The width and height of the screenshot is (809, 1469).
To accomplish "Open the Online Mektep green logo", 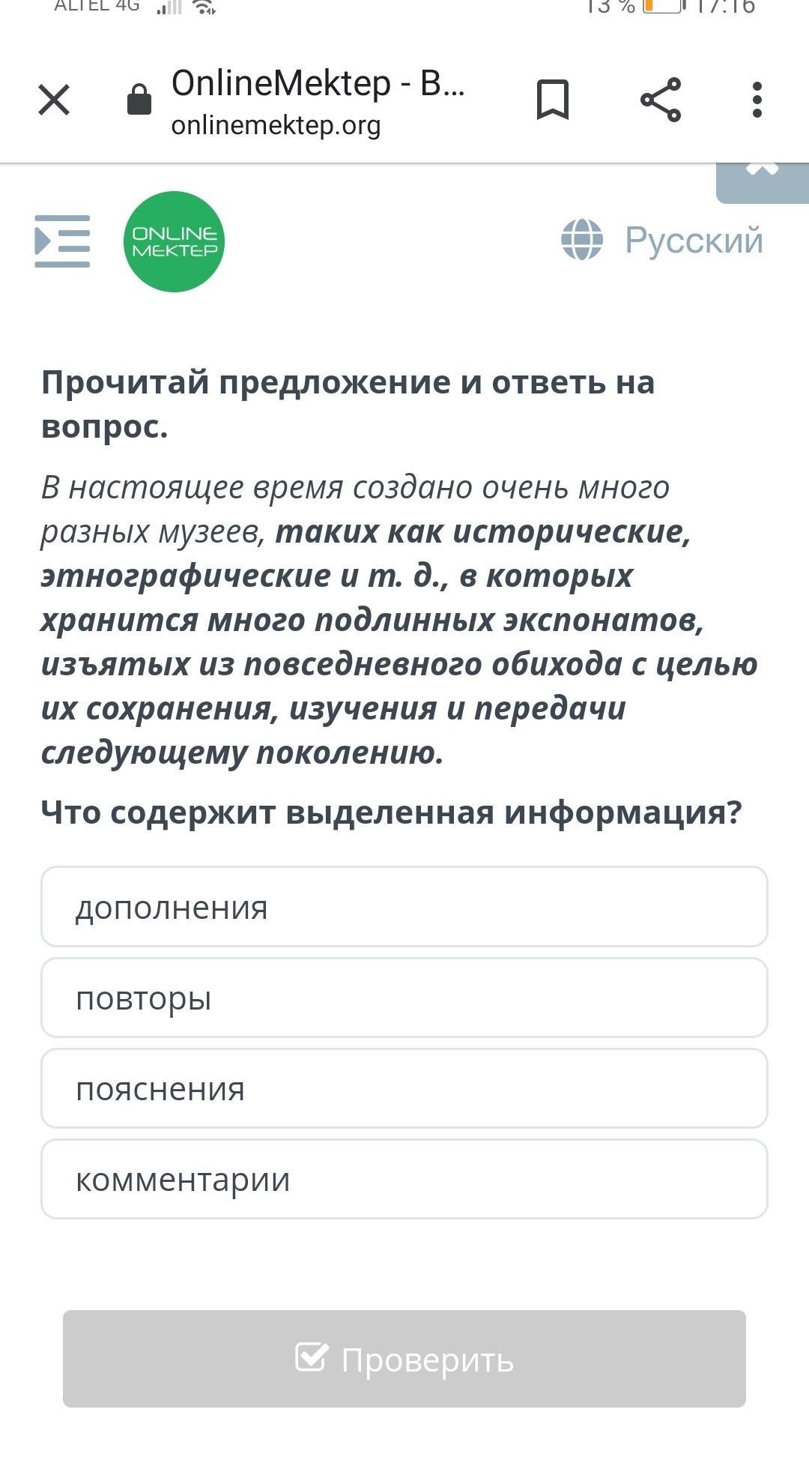I will (x=174, y=241).
